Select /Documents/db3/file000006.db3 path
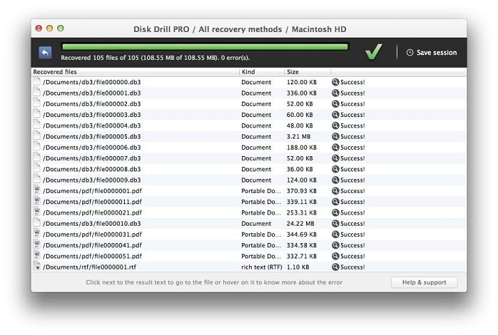Viewport: 498px width, 335px height. click(x=92, y=148)
